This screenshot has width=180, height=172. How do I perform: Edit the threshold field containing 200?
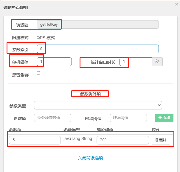coord(123,140)
